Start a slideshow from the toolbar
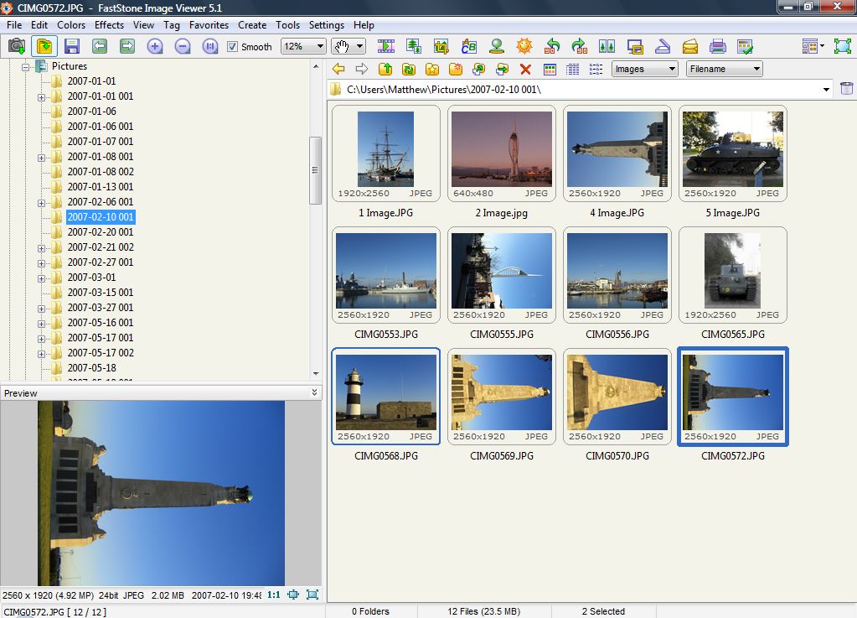857x618 pixels. (x=385, y=46)
